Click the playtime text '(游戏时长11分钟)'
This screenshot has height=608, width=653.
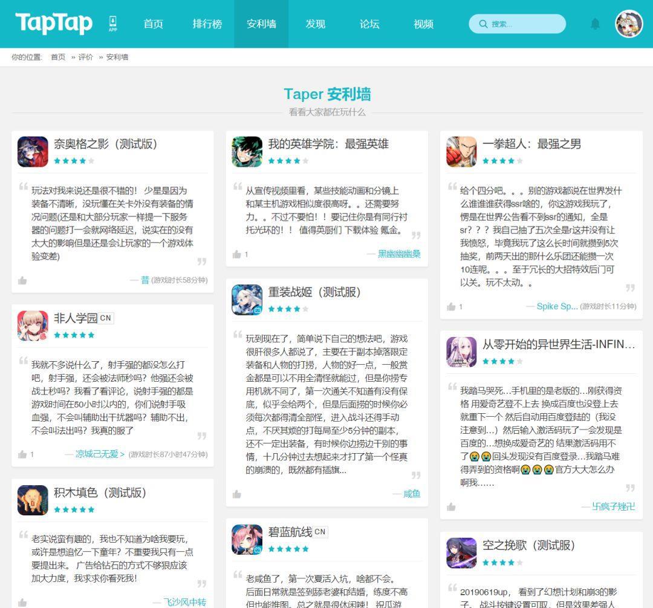click(x=608, y=306)
